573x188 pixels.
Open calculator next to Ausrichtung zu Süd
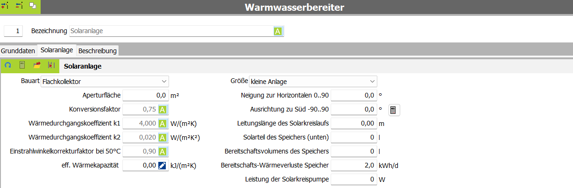tap(394, 110)
